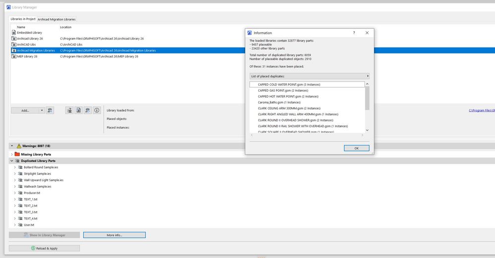This screenshot has width=495, height=258.
Task: Click the third library toolbar icon before info
Action: click(88, 110)
